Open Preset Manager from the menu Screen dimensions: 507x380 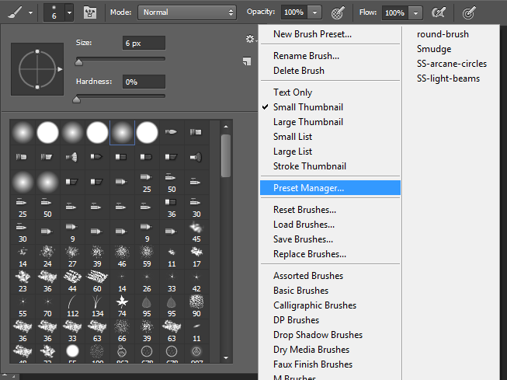(x=308, y=188)
